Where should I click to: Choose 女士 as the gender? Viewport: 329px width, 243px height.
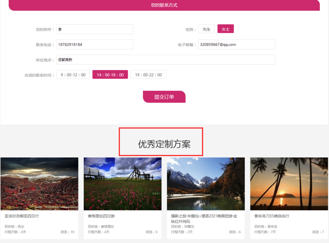(x=226, y=29)
